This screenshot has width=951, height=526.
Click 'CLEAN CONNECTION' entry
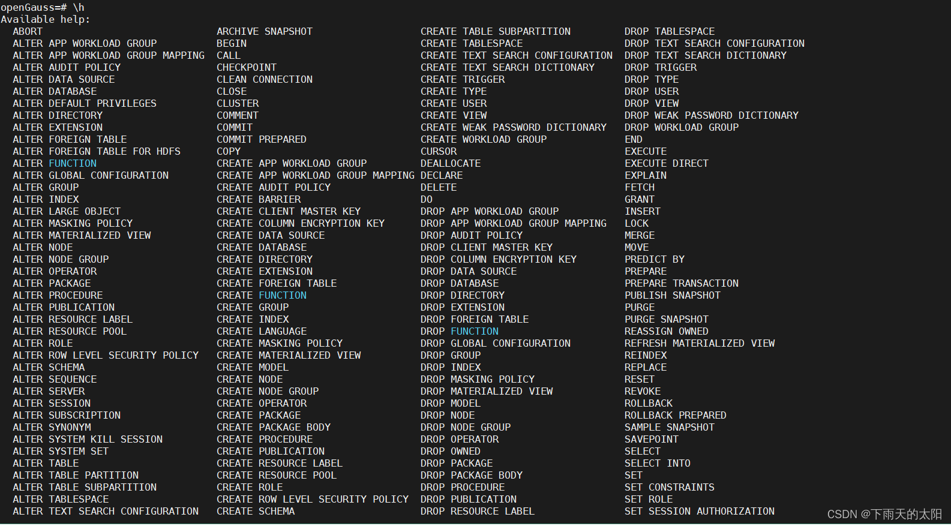coord(265,79)
